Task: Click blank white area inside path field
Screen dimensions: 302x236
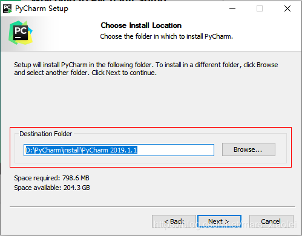Action: pyautogui.click(x=176, y=150)
